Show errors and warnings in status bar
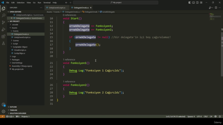The height and width of the screenshot is (125, 223). click(x=10, y=117)
